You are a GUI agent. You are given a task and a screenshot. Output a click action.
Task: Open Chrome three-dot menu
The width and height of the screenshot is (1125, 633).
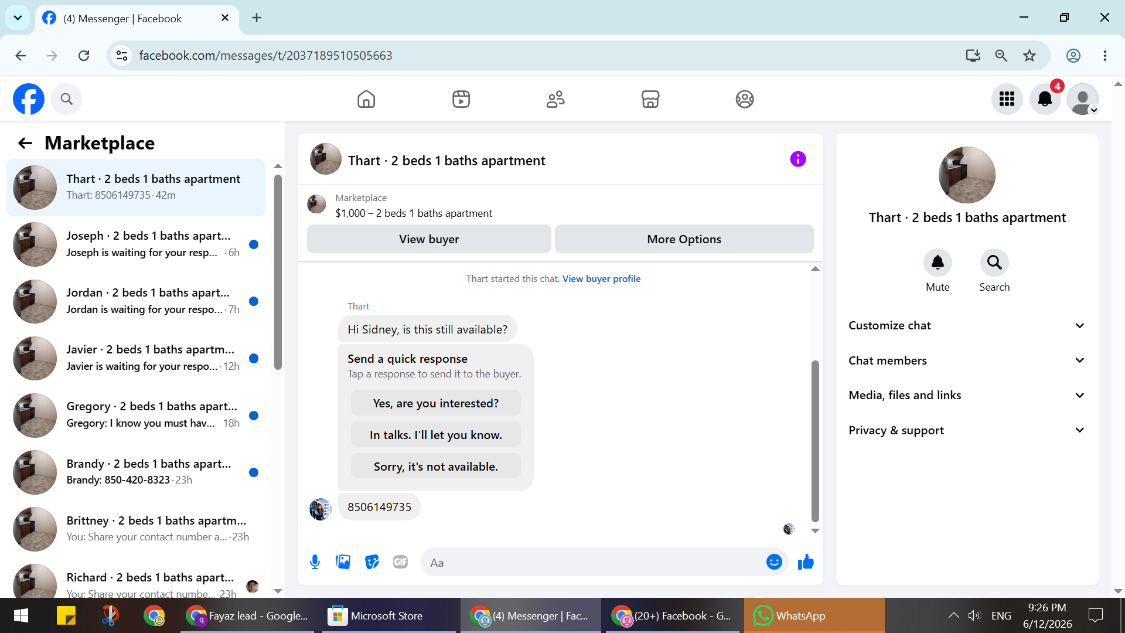[1105, 56]
